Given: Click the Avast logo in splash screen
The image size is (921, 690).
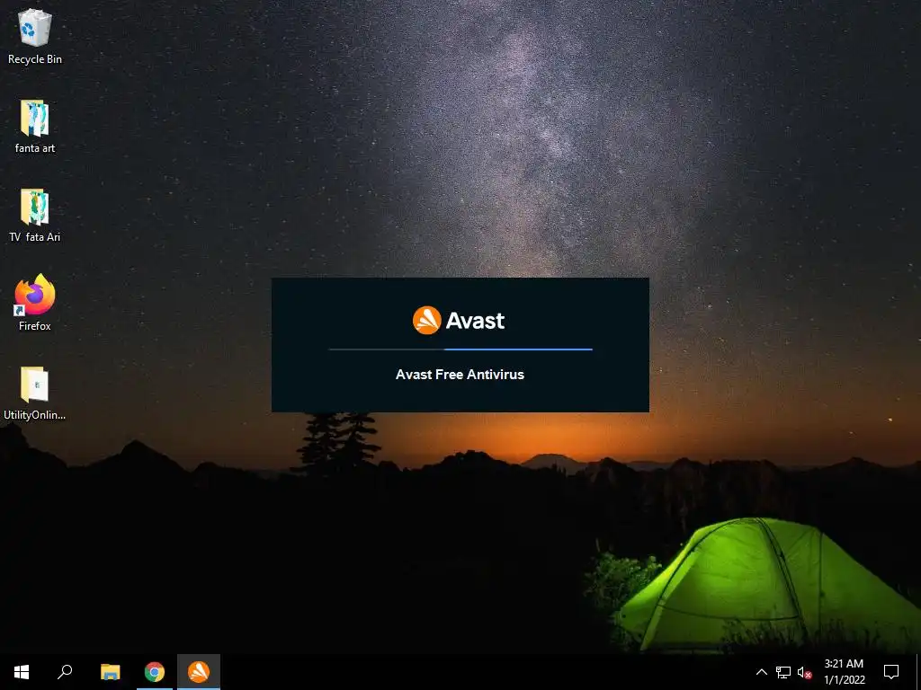Looking at the screenshot, I should pos(459,321).
